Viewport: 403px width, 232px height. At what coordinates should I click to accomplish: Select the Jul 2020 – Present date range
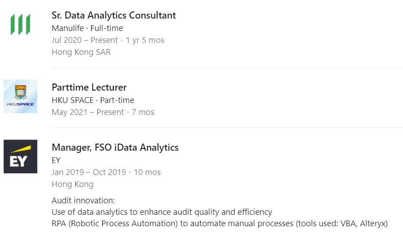coord(85,40)
